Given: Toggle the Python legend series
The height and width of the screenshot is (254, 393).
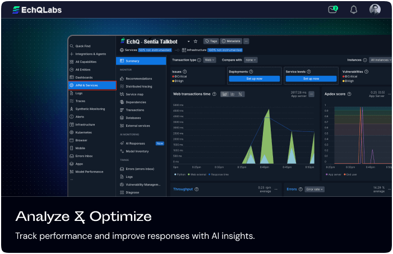Looking at the screenshot, I should (181, 174).
